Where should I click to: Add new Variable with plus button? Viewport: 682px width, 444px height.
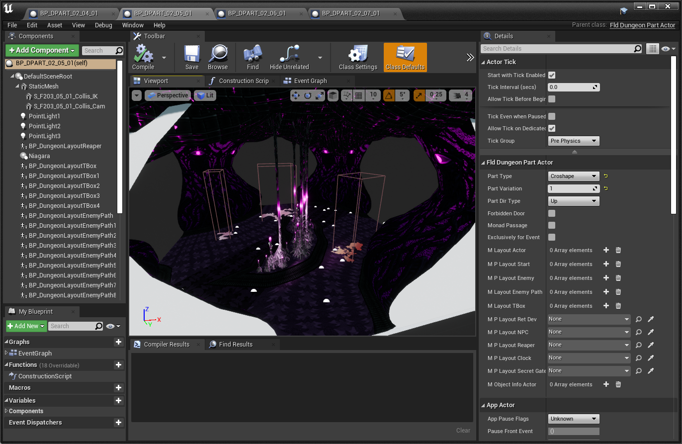(118, 401)
